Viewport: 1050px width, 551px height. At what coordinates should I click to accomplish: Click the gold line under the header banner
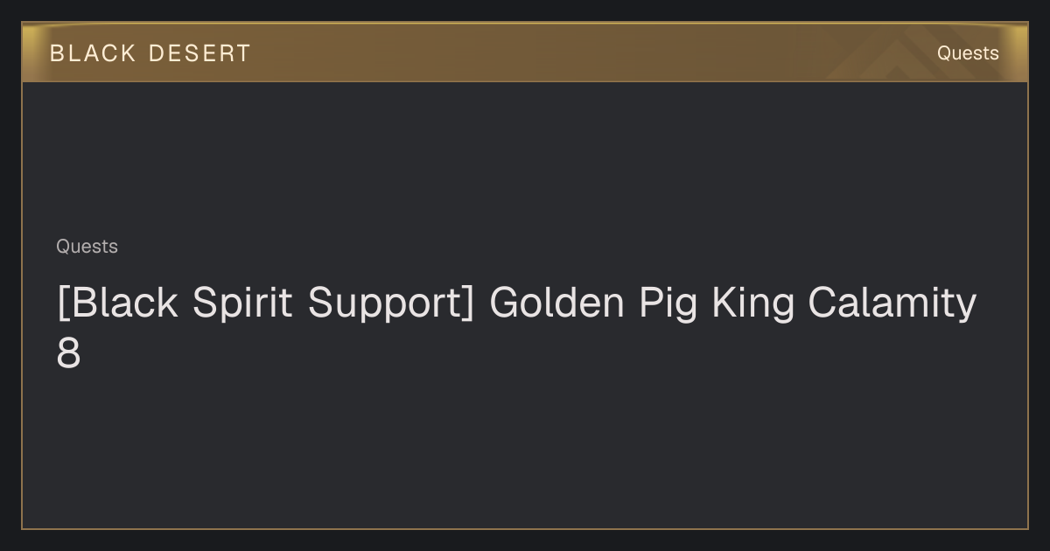525,81
